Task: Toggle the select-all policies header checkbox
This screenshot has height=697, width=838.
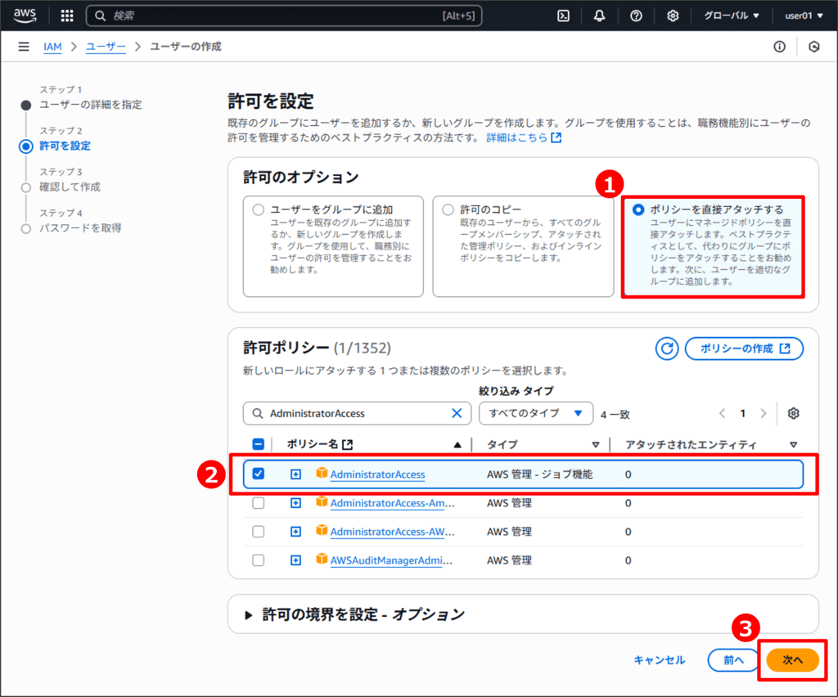Action: (x=258, y=444)
